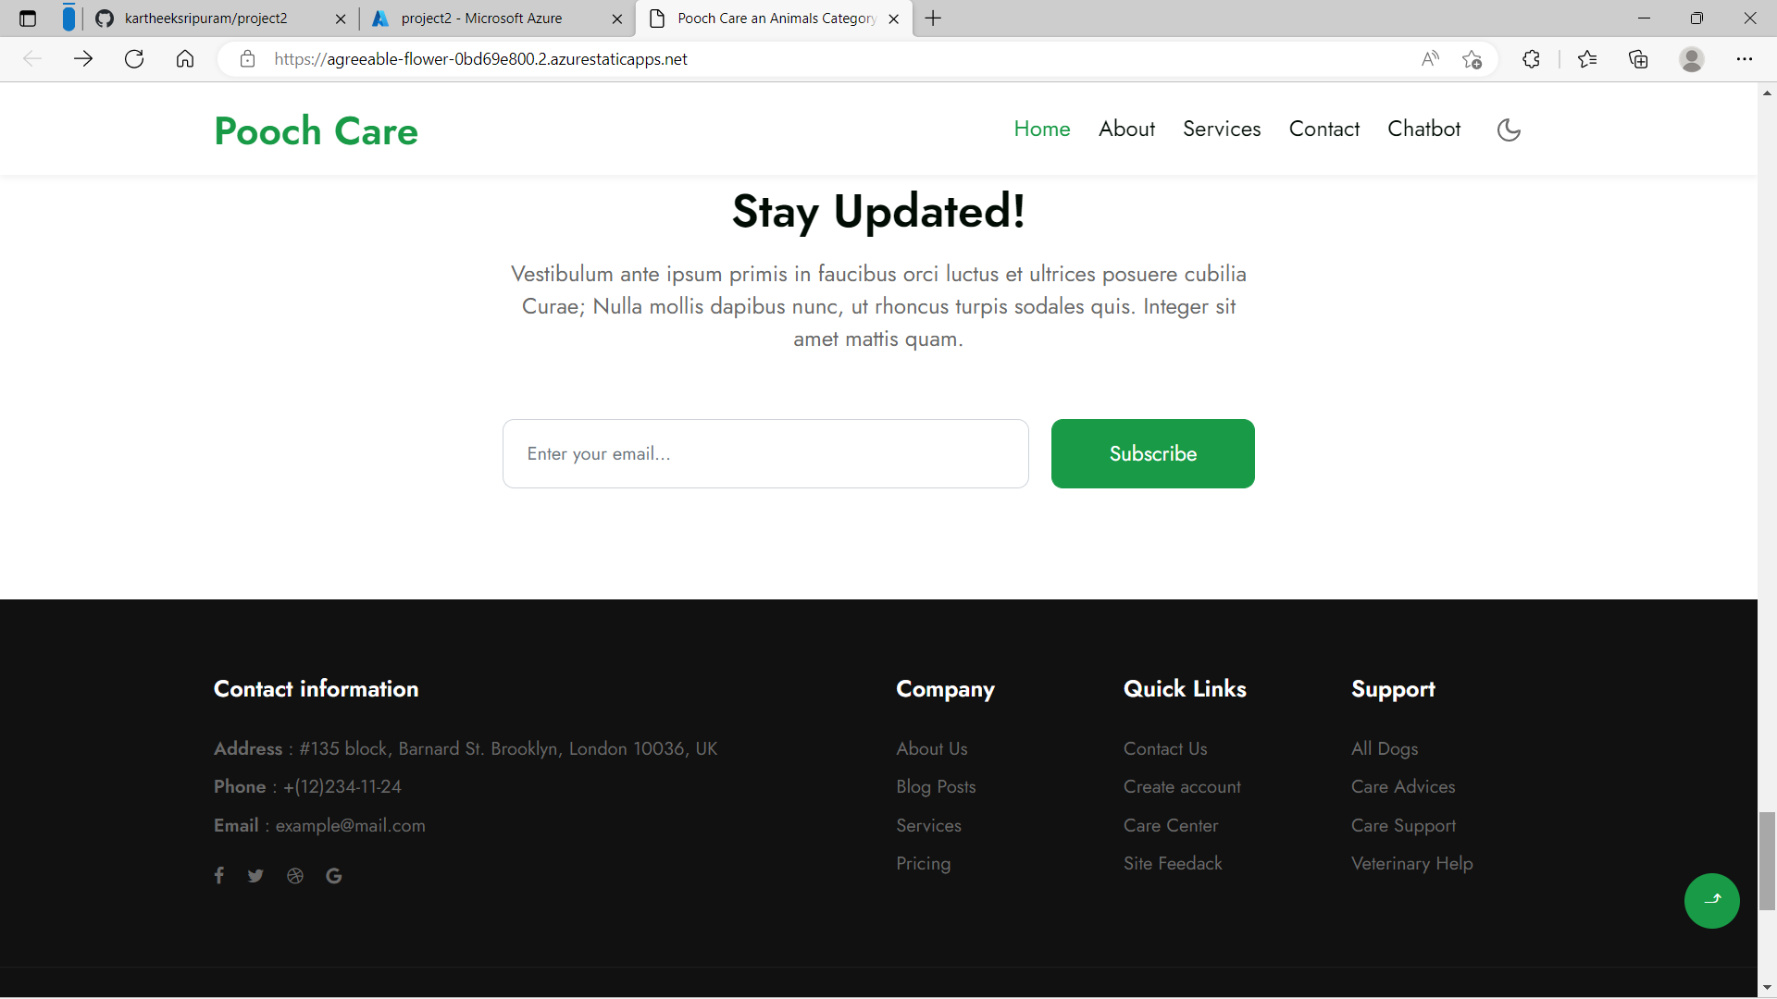Open browser collections icon

[1638, 59]
